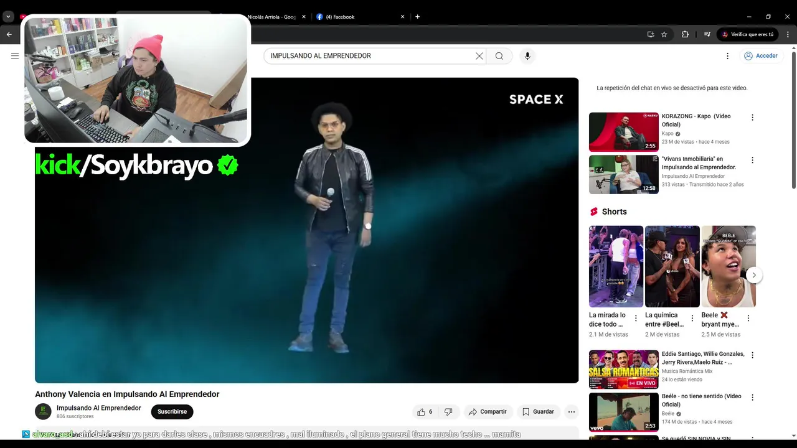797x448 pixels.
Task: Subscribe using the Suscribirse button
Action: [x=172, y=412]
